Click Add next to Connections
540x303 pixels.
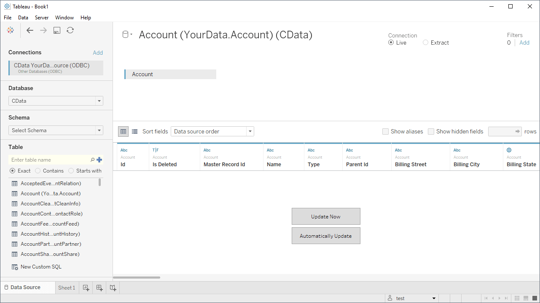tap(98, 52)
